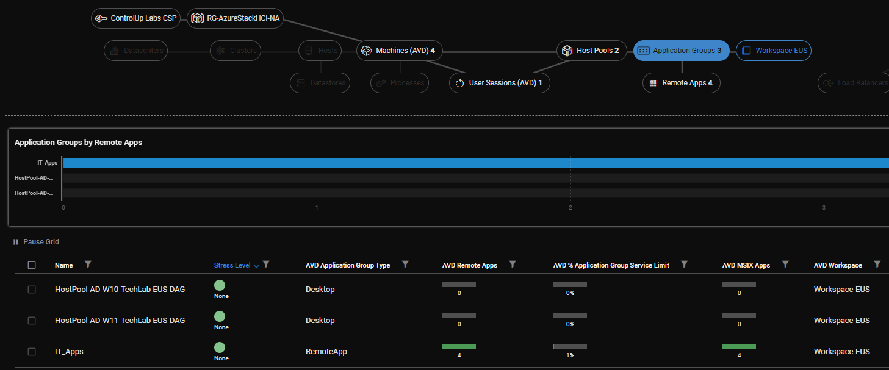The height and width of the screenshot is (370, 889).
Task: Select the Workspace-EUS node icon
Action: click(x=746, y=51)
